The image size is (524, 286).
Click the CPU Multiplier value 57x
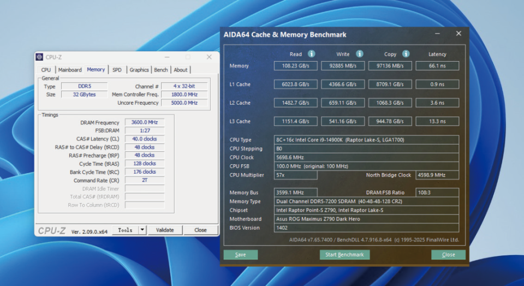coord(295,175)
